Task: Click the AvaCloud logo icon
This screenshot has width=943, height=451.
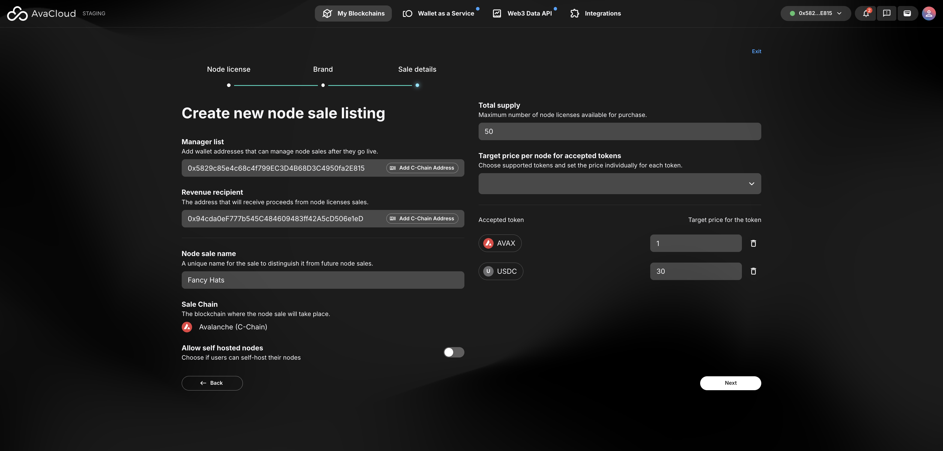Action: coord(17,14)
